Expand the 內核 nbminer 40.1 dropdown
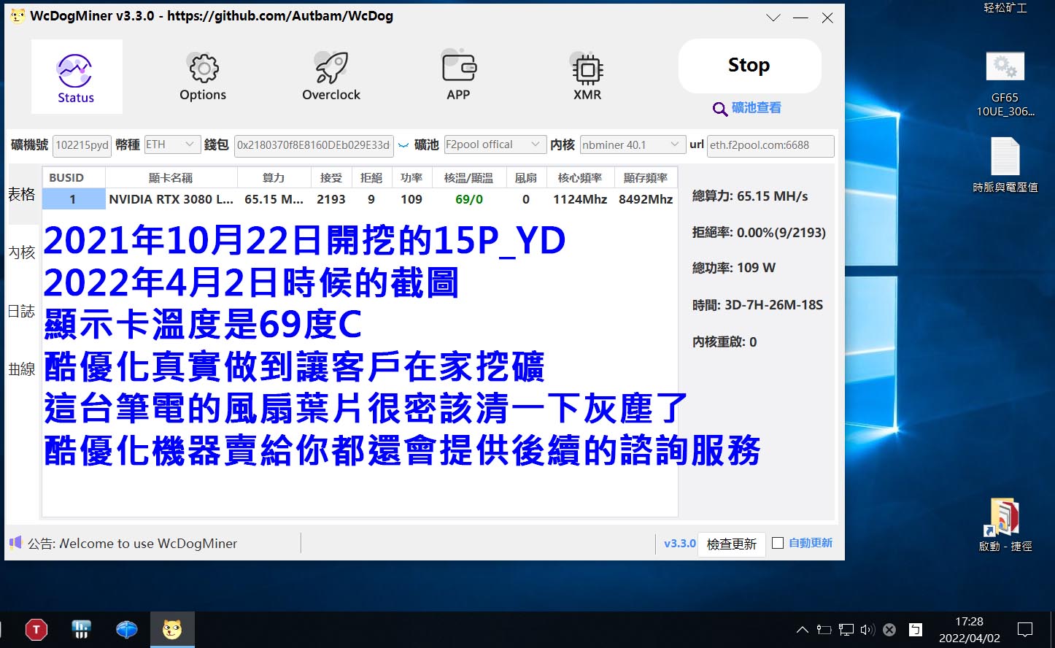Viewport: 1055px width, 648px height. tap(633, 144)
